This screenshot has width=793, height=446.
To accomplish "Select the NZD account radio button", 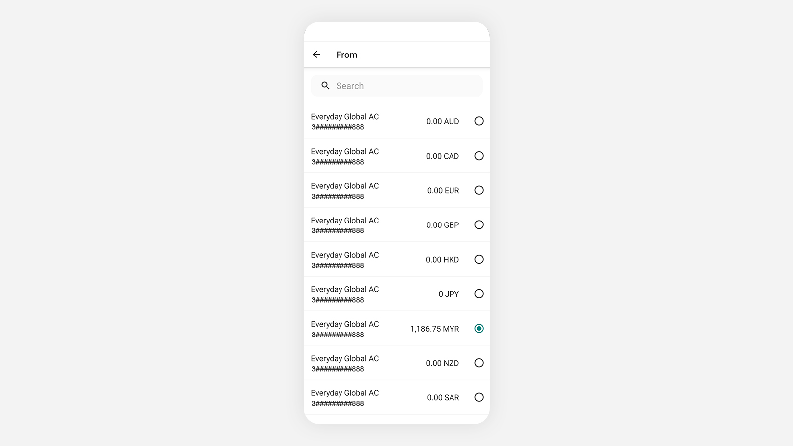I will coord(479,363).
